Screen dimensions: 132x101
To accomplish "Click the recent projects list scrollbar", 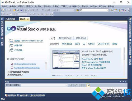I will point(46,66).
